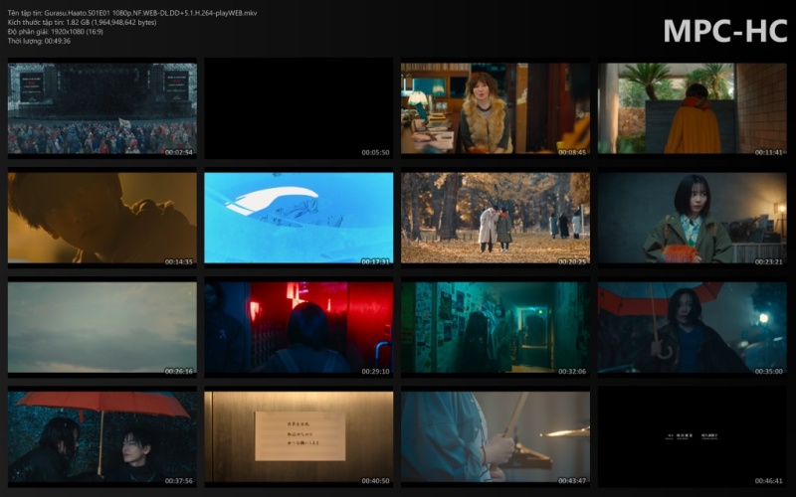Click the 00:40:50 timestamp label

click(x=376, y=481)
